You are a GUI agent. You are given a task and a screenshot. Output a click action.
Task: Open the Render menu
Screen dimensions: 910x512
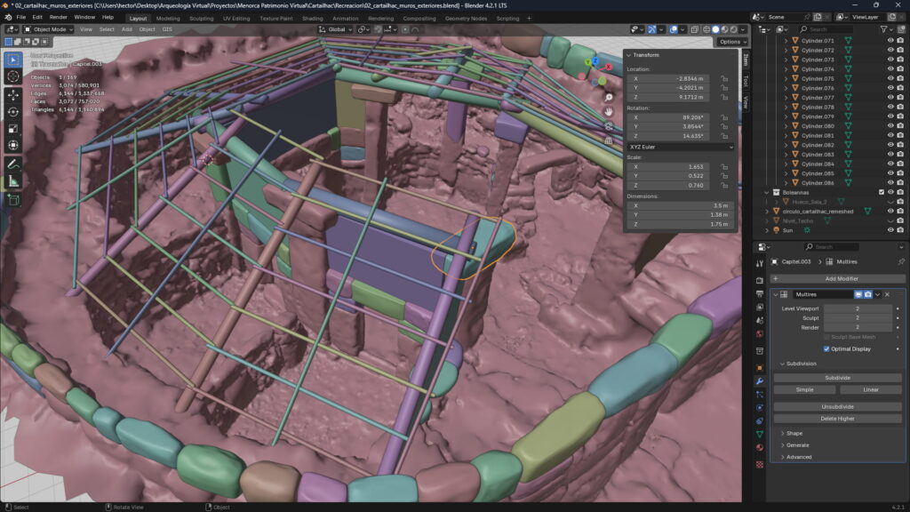coord(58,18)
